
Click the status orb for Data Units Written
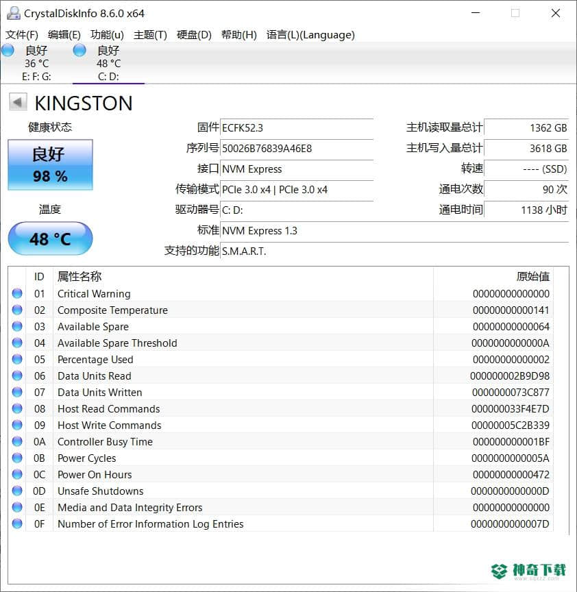pyautogui.click(x=17, y=393)
